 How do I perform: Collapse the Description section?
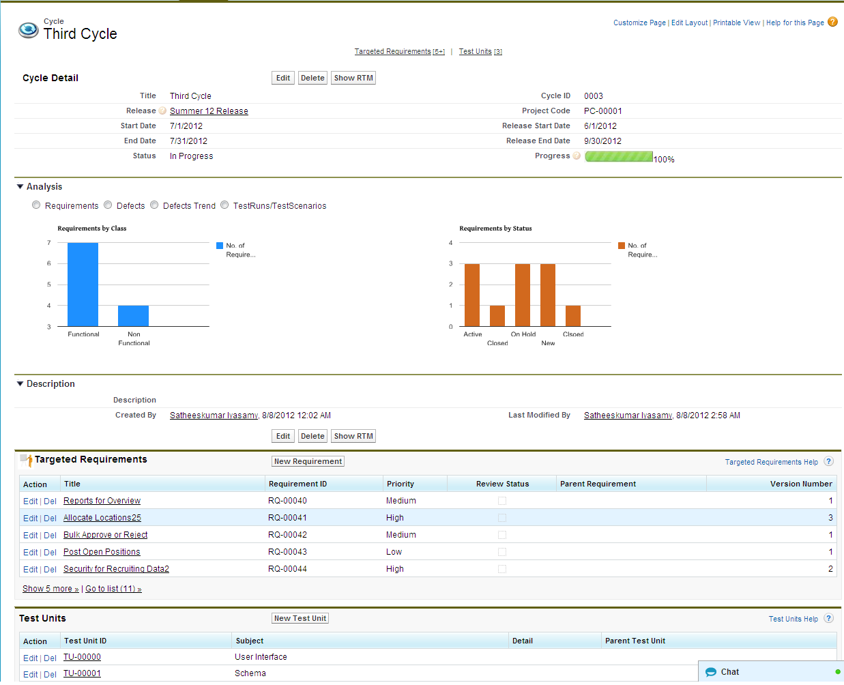point(20,383)
